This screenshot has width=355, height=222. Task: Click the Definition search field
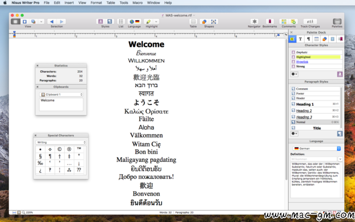(x=314, y=159)
